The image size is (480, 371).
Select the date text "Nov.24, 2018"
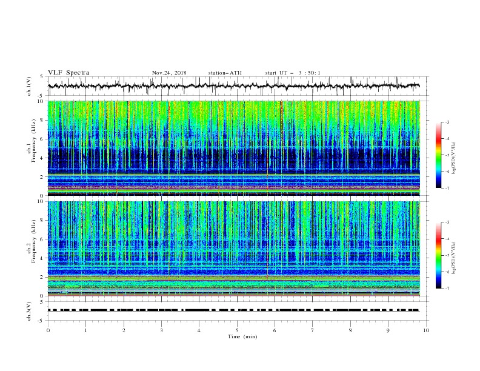(169, 73)
